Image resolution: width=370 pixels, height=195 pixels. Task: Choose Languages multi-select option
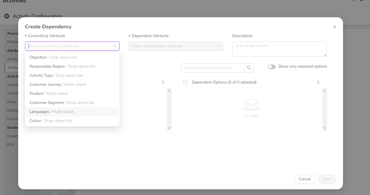coord(39,112)
